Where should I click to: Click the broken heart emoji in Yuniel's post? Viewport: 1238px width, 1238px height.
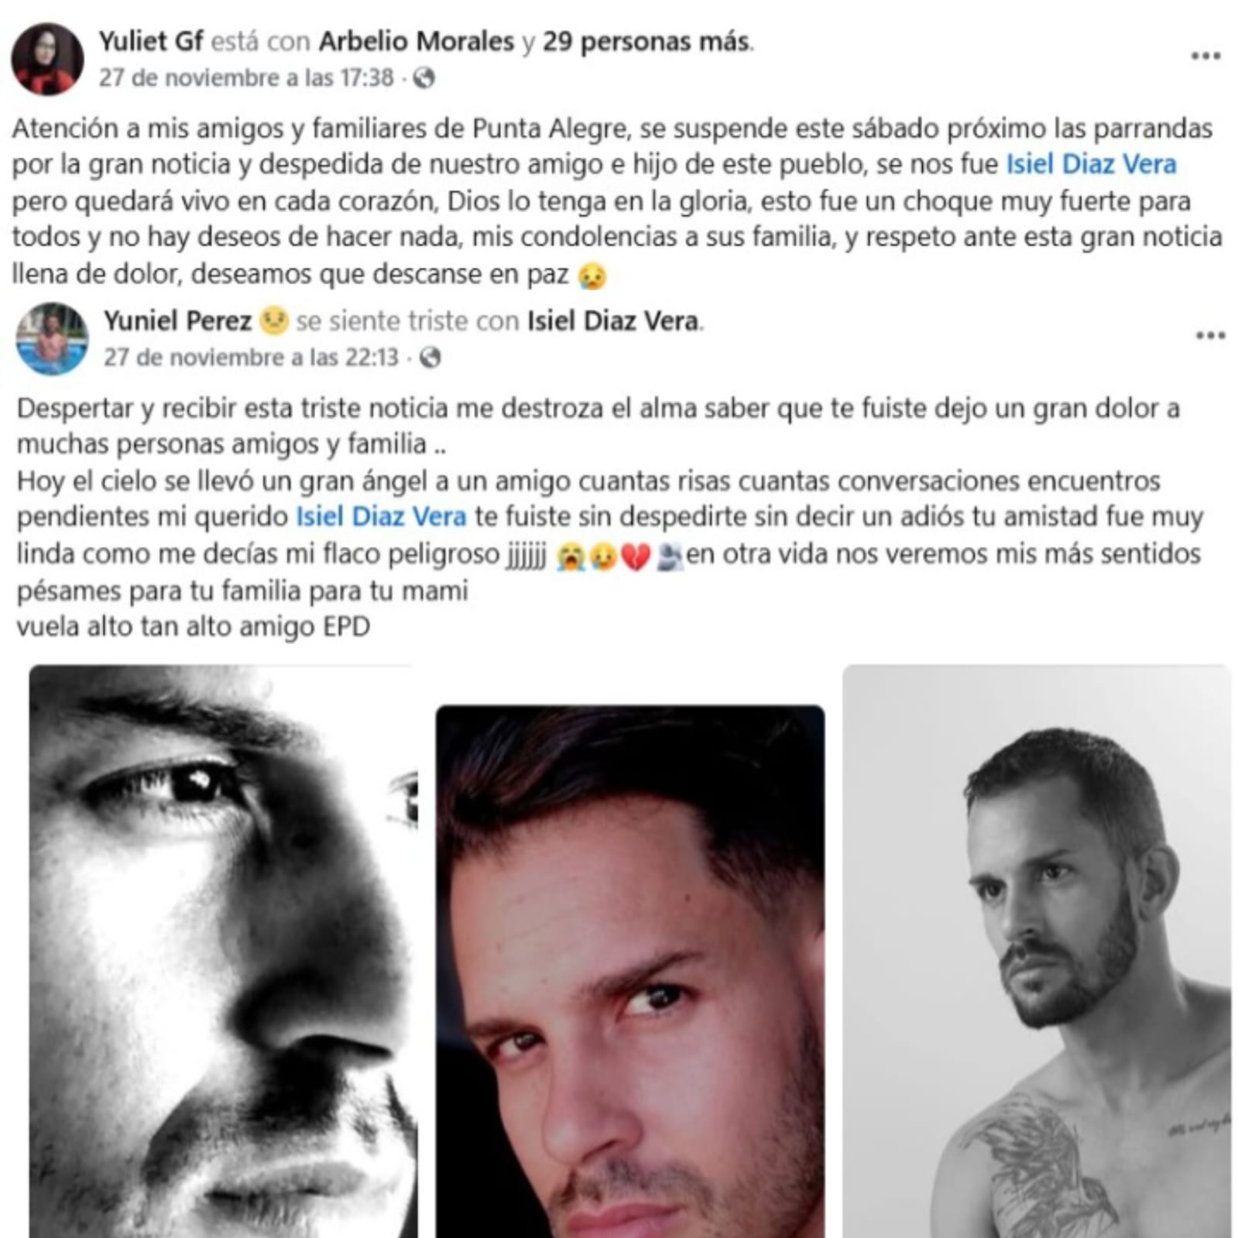pos(636,556)
